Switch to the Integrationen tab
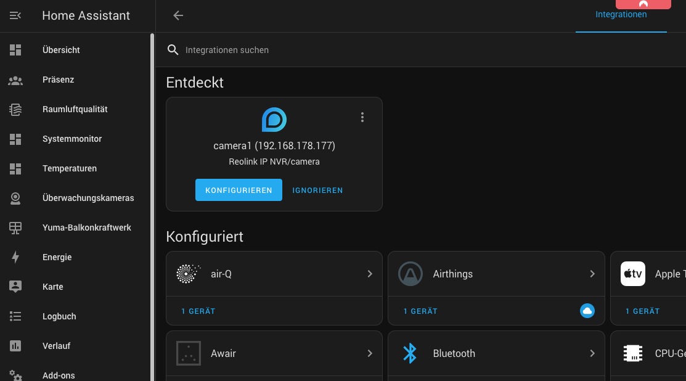Image resolution: width=686 pixels, height=381 pixels. coord(621,15)
